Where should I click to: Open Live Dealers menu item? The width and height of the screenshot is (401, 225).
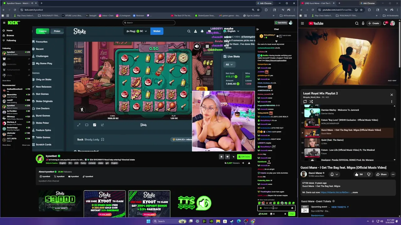point(43,108)
